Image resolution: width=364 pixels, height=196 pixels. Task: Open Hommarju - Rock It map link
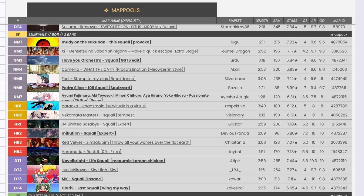pyautogui.click(x=91, y=152)
